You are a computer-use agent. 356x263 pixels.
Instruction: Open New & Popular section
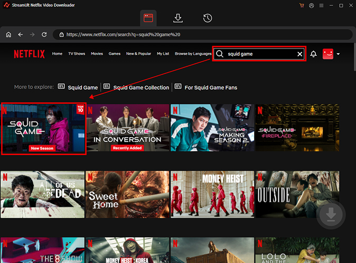[x=138, y=54]
